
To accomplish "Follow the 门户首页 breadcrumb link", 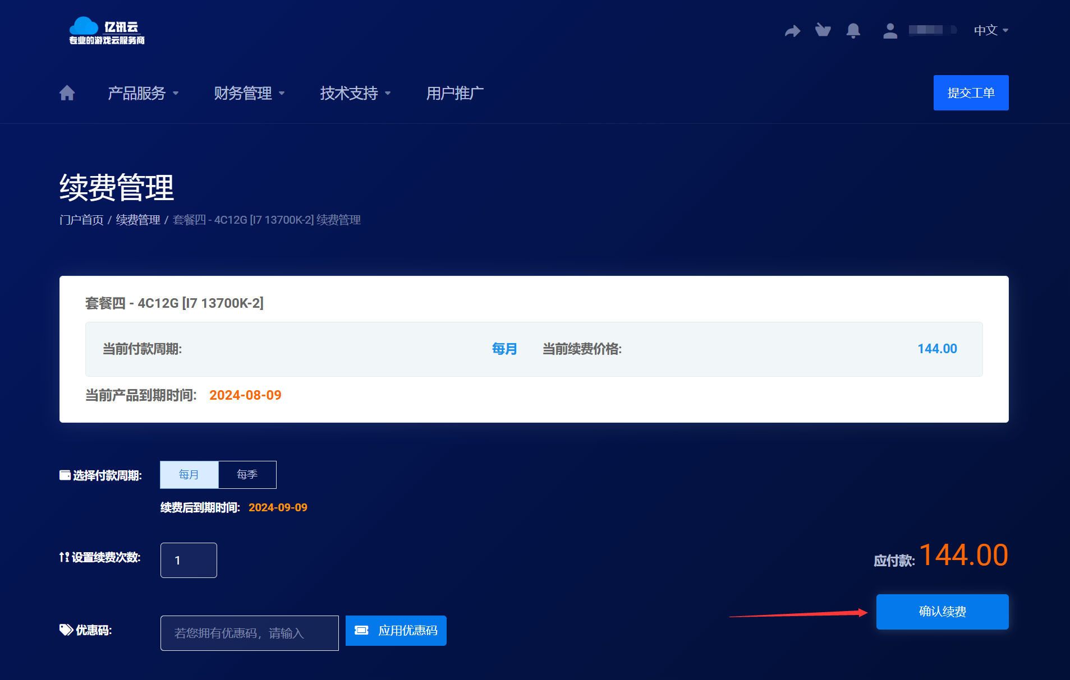I will pyautogui.click(x=81, y=220).
